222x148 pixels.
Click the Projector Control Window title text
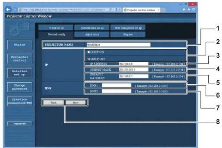[x=29, y=16]
